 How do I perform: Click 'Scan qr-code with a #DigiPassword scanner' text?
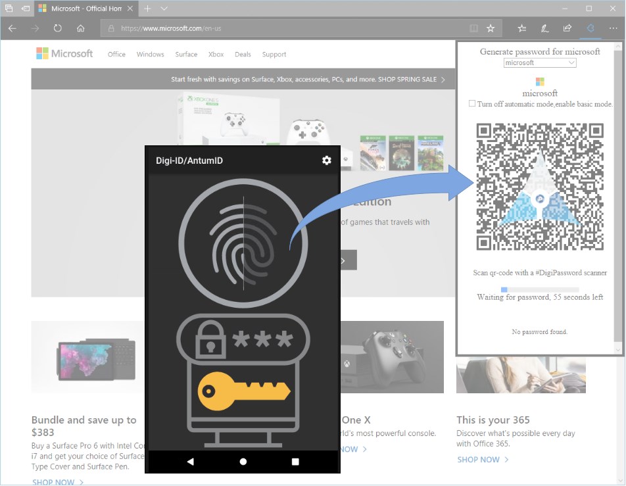tap(540, 273)
